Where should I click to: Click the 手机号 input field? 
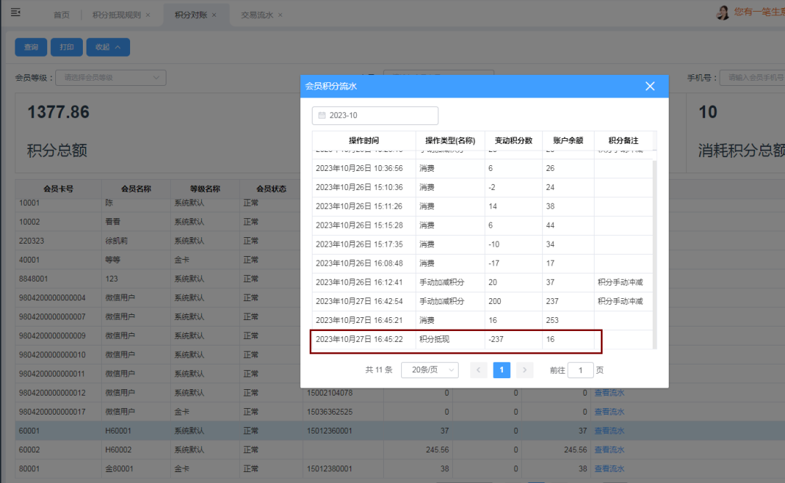pyautogui.click(x=752, y=78)
